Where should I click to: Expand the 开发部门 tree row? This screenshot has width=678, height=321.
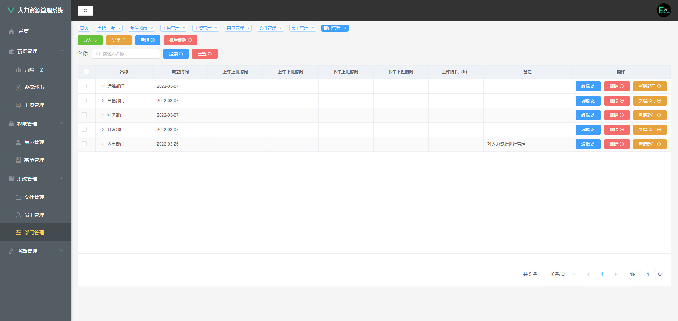point(103,129)
